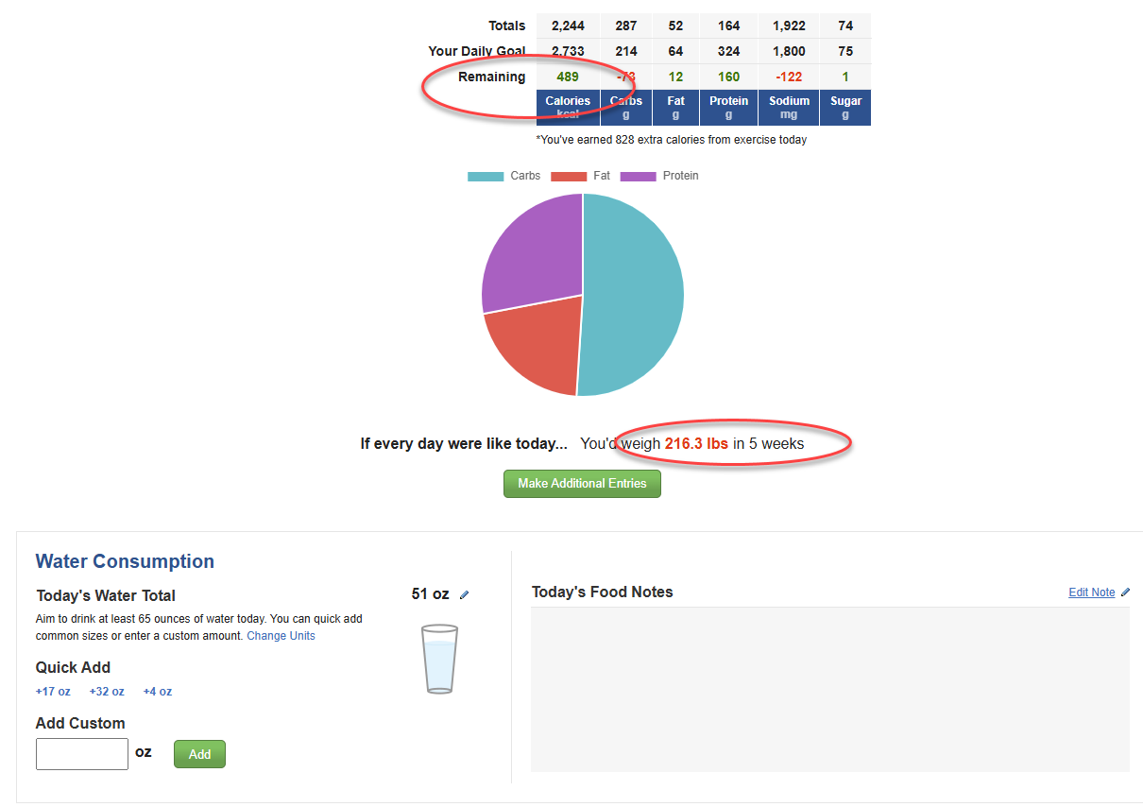Click the Protein g column header
1143x807 pixels.
coord(728,108)
